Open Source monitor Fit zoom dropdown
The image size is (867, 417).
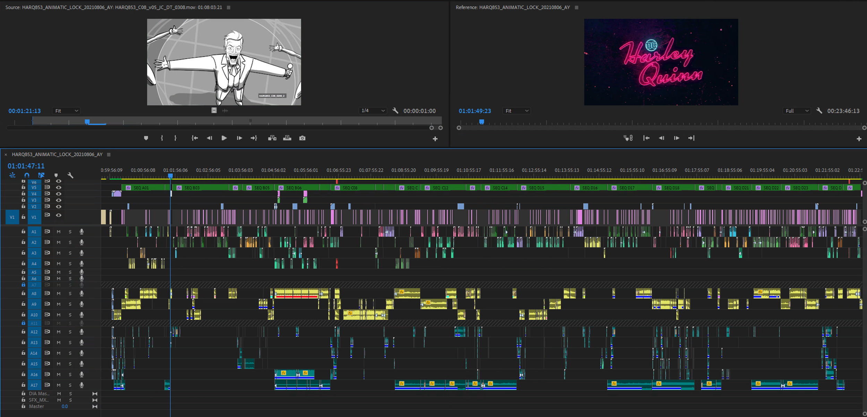coord(66,111)
